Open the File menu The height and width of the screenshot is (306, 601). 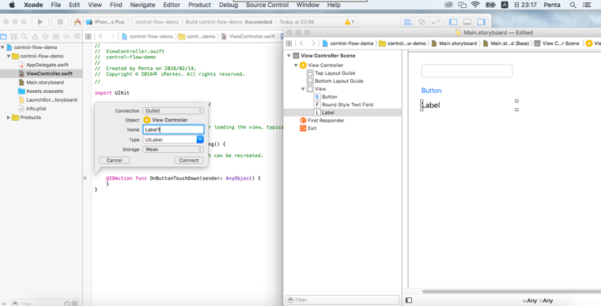coord(56,5)
